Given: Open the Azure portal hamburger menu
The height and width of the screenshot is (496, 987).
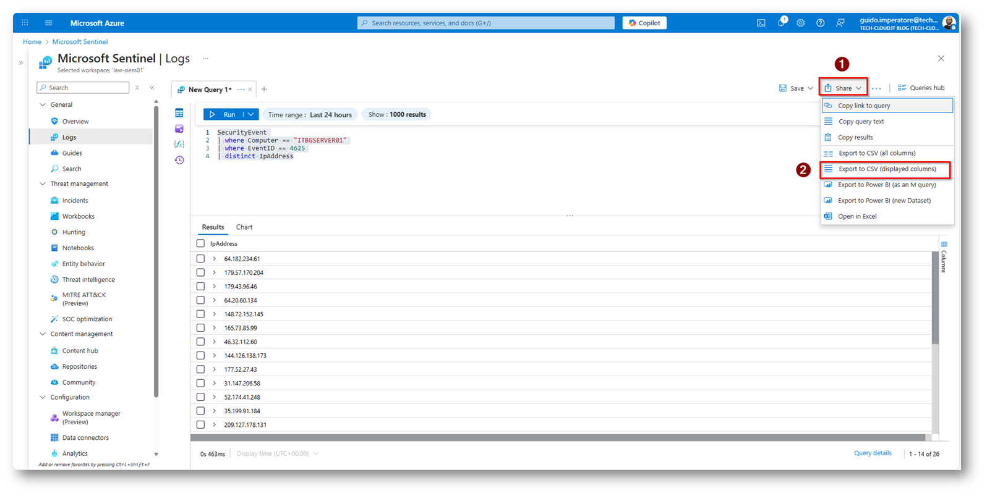Looking at the screenshot, I should (48, 23).
